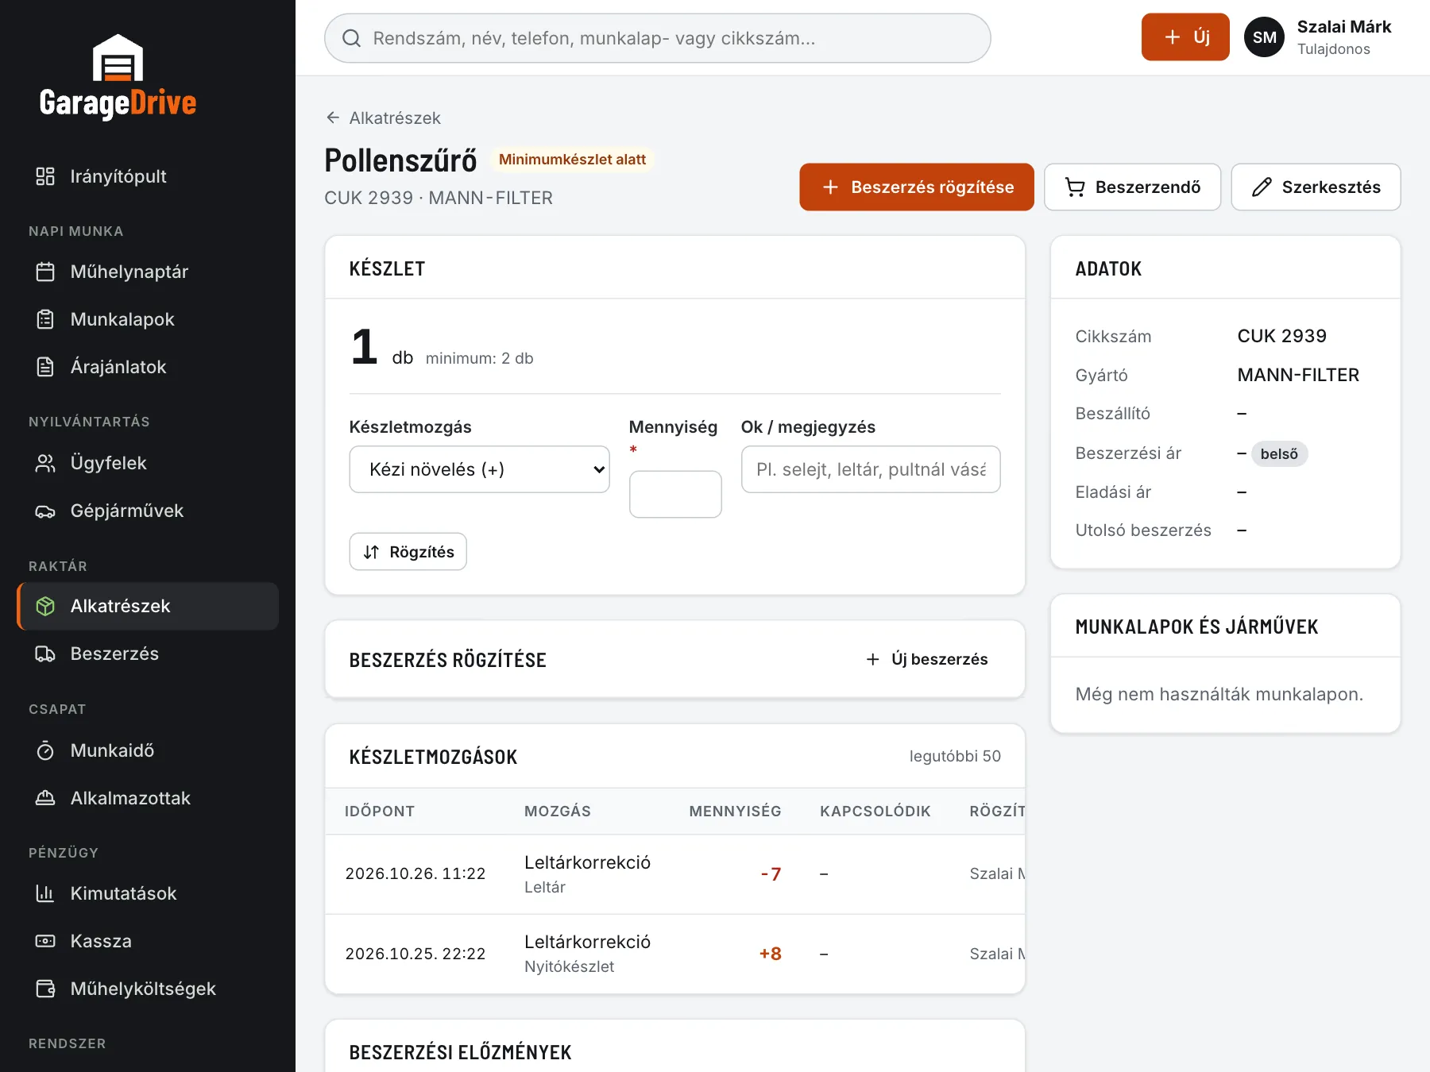The image size is (1430, 1072).
Task: Click the Munkaidő timer icon
Action: pos(45,750)
